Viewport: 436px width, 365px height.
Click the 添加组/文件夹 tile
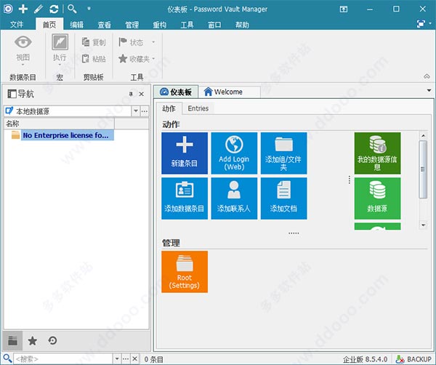point(283,153)
